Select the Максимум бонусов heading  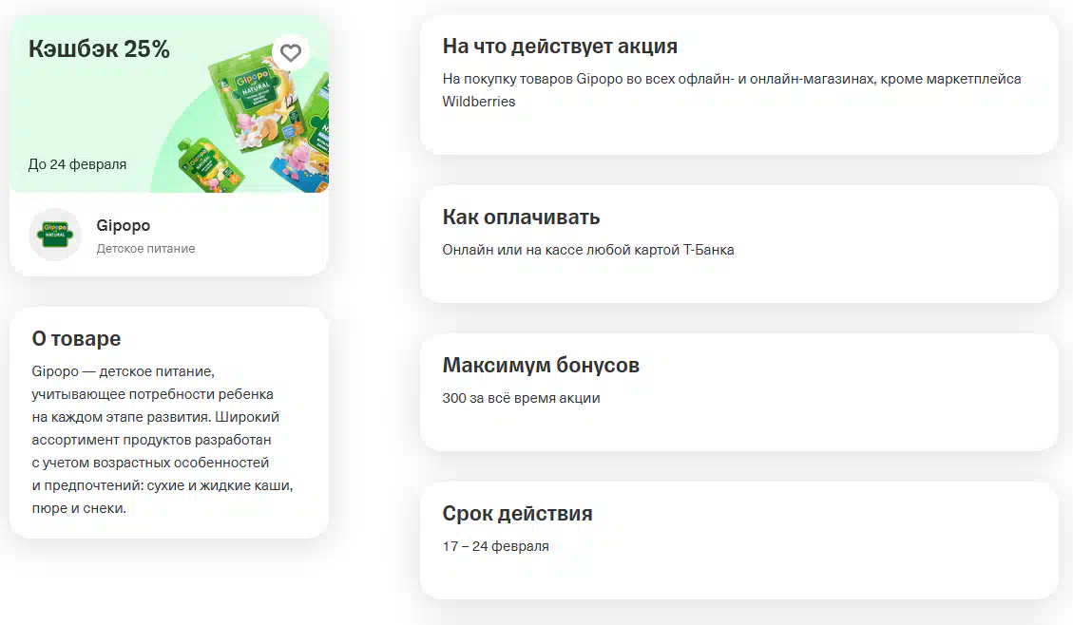click(x=541, y=366)
